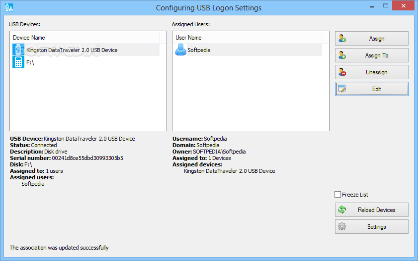Click the green Reload Devices arrows icon

[x=342, y=210]
